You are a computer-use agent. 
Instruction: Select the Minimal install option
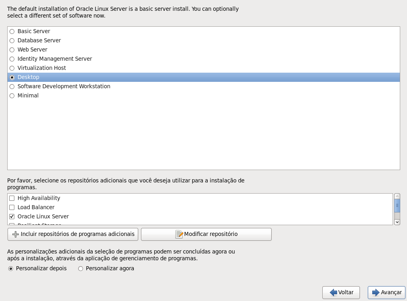[x=12, y=96]
